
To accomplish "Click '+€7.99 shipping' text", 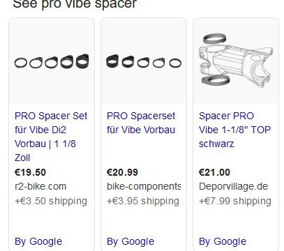I will [x=235, y=201].
